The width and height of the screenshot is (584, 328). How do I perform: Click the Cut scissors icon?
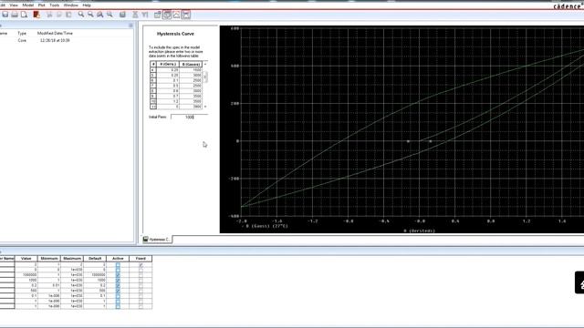[x=49, y=15]
